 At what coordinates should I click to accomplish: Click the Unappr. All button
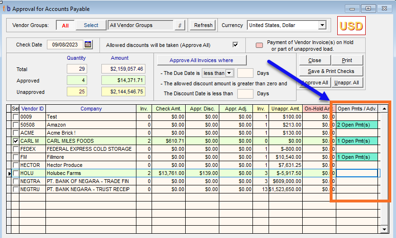346,82
